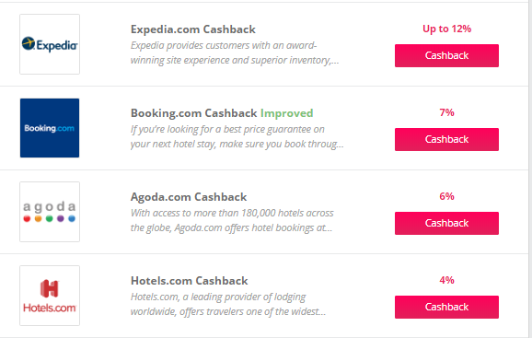Click the 6% cashback rate text
This screenshot has width=532, height=338.
click(446, 196)
